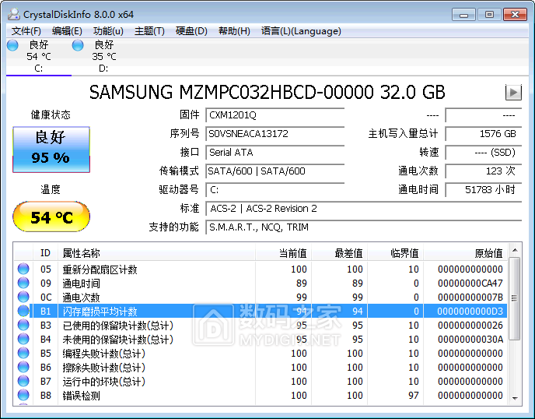Click the blue status orb for drive C:
This screenshot has width=535, height=419.
coord(12,45)
